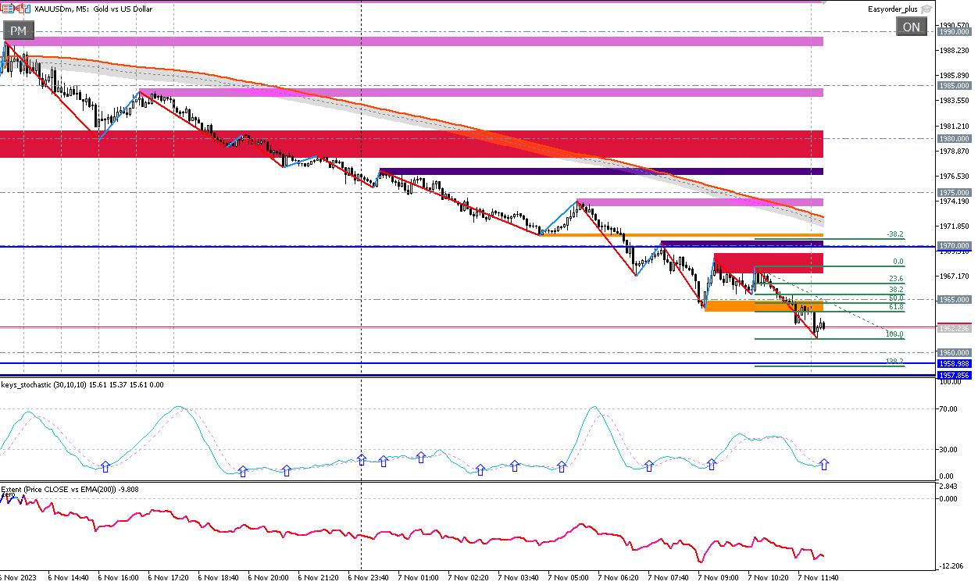The height and width of the screenshot is (585, 978).
Task: Toggle the ON switch button
Action: pos(911,27)
